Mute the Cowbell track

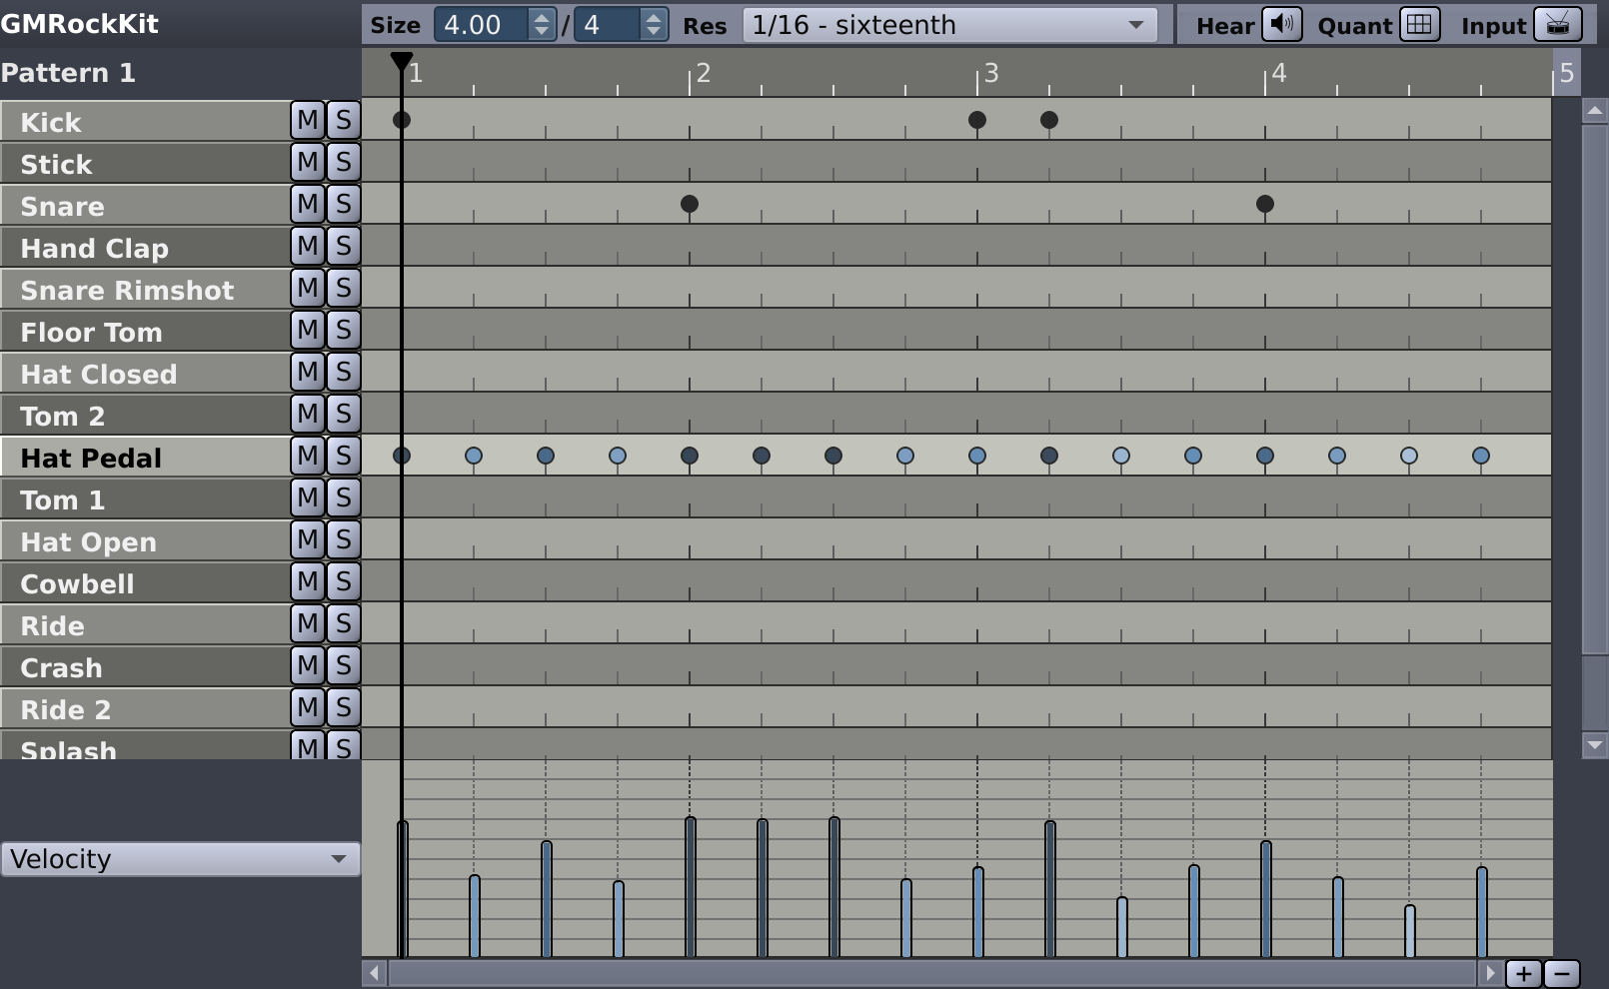click(x=306, y=580)
